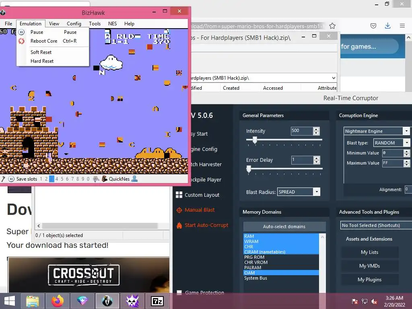
Task: Click the Minimum Value field
Action: (393, 153)
